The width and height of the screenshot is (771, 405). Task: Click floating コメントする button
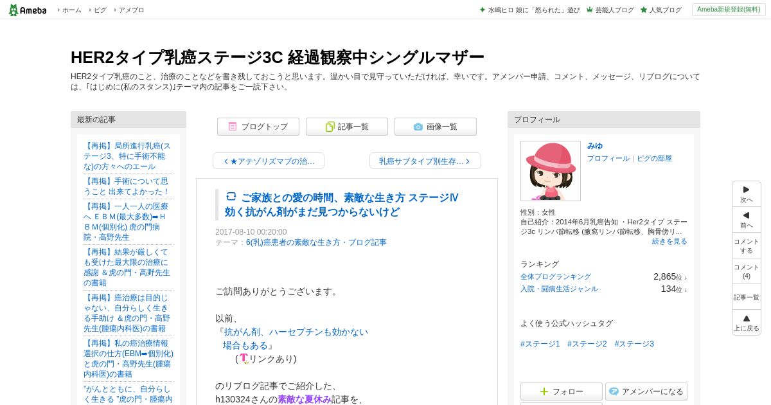pyautogui.click(x=747, y=246)
